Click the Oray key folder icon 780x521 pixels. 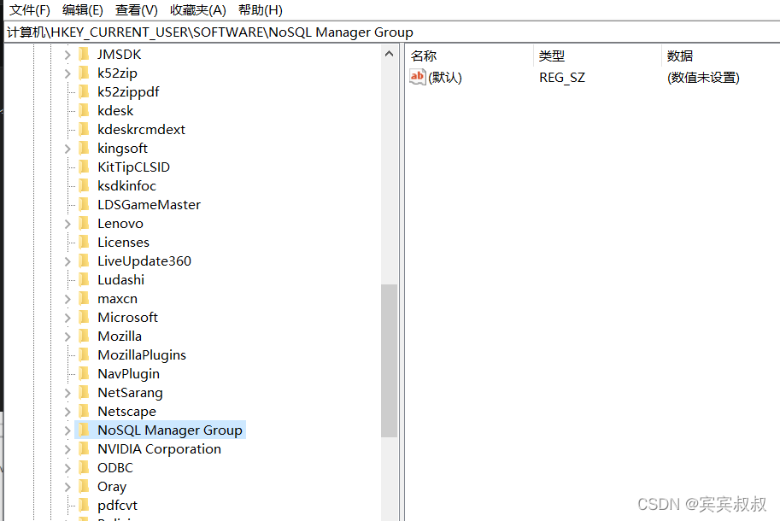[85, 486]
